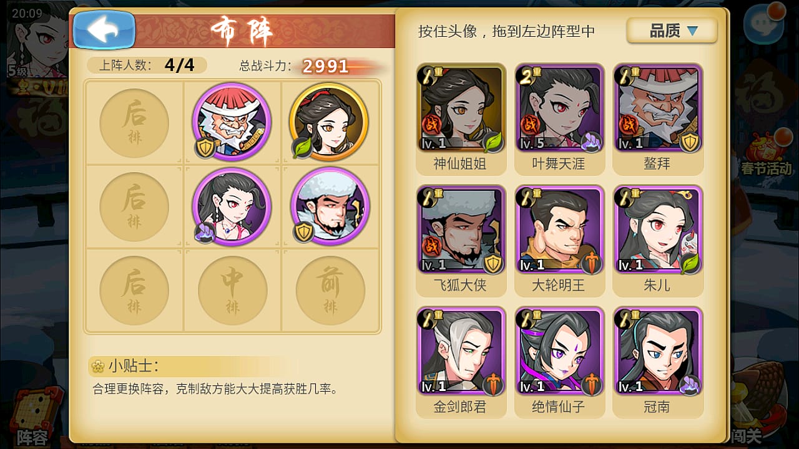This screenshot has width=799, height=449.
Task: Pick the 冠南 hero card
Action: click(x=658, y=362)
